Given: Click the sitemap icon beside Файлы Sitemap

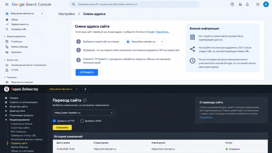Looking at the screenshot, I should point(7,47).
